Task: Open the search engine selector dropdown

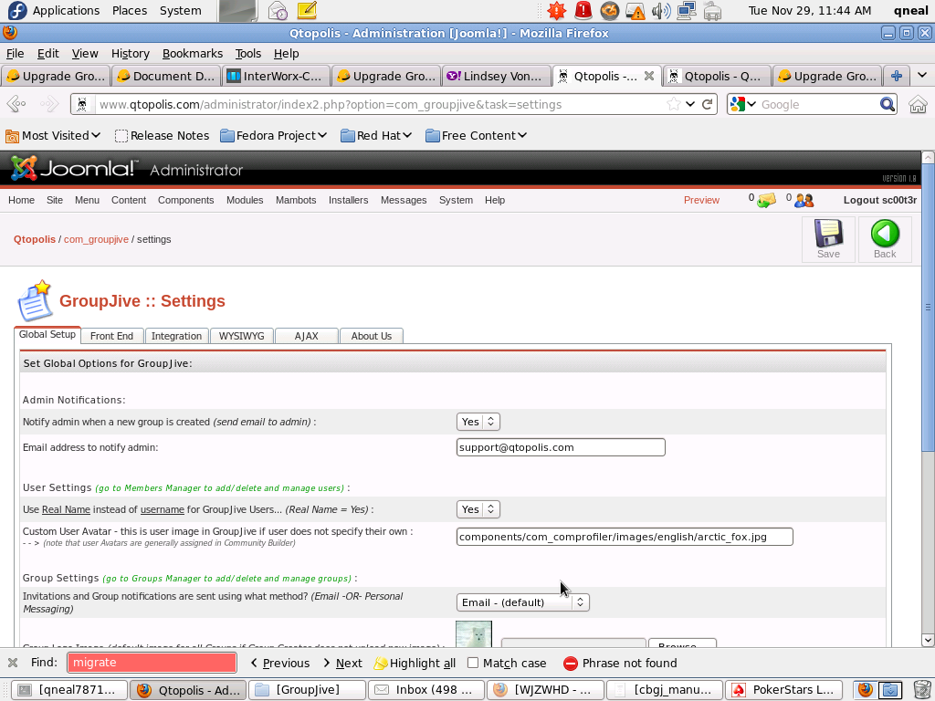Action: pyautogui.click(x=743, y=104)
